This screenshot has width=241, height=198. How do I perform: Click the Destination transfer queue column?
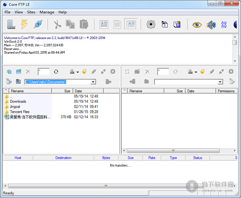click(63, 158)
